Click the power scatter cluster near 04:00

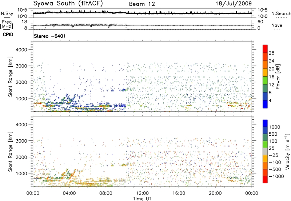pos(69,97)
